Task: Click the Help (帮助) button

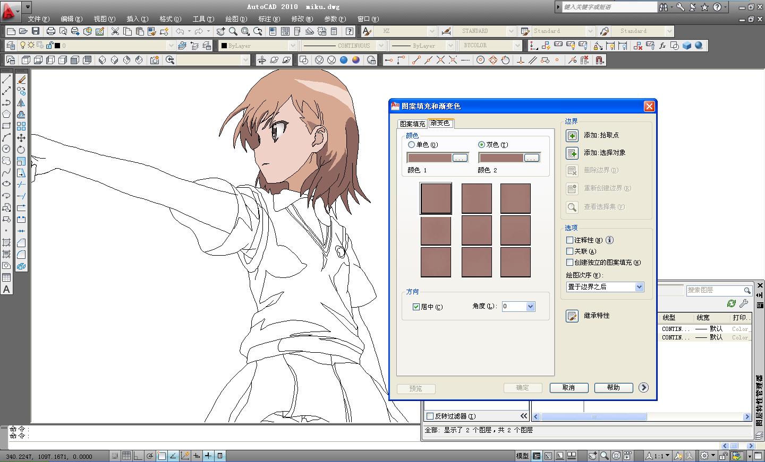Action: point(613,388)
